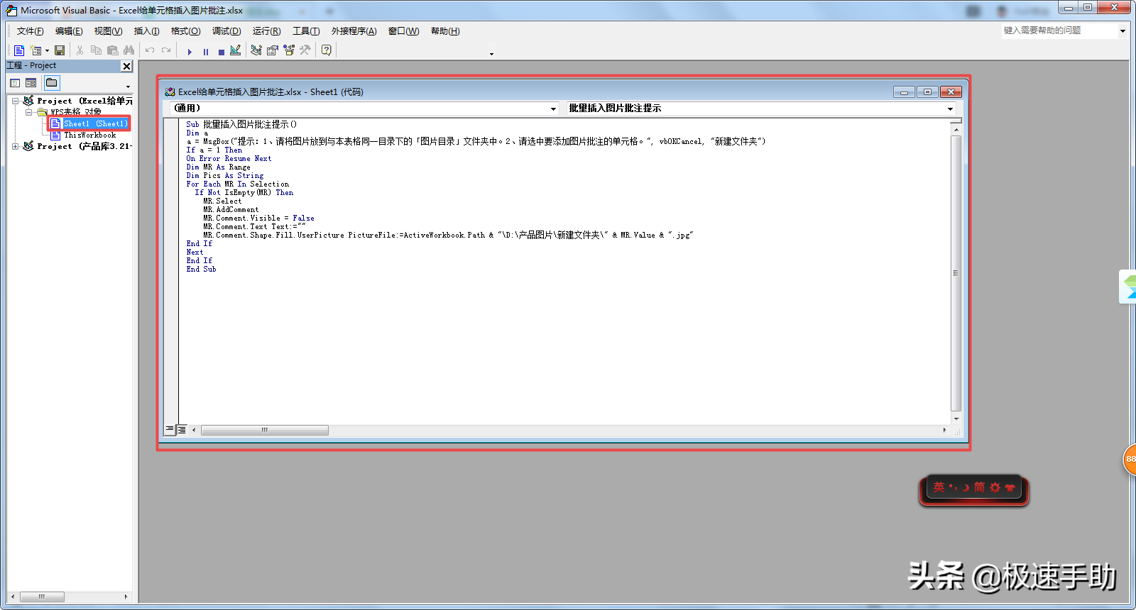
Task: Click View Object icon in Project panel
Action: click(31, 83)
